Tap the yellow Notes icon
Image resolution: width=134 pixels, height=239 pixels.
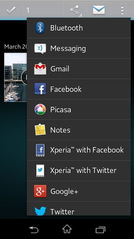click(40, 130)
